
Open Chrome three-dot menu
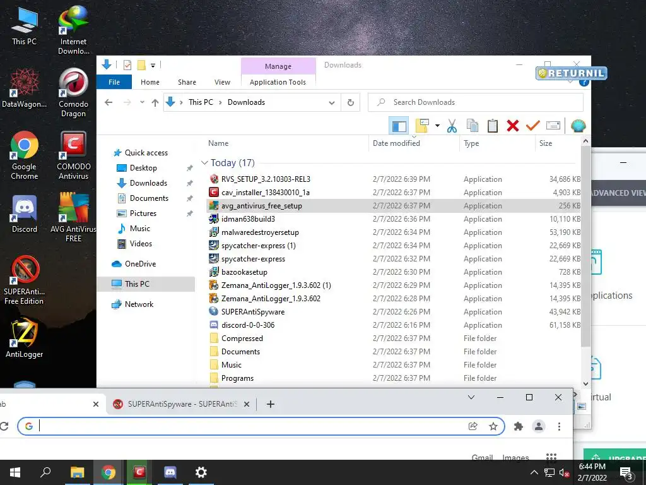[559, 426]
